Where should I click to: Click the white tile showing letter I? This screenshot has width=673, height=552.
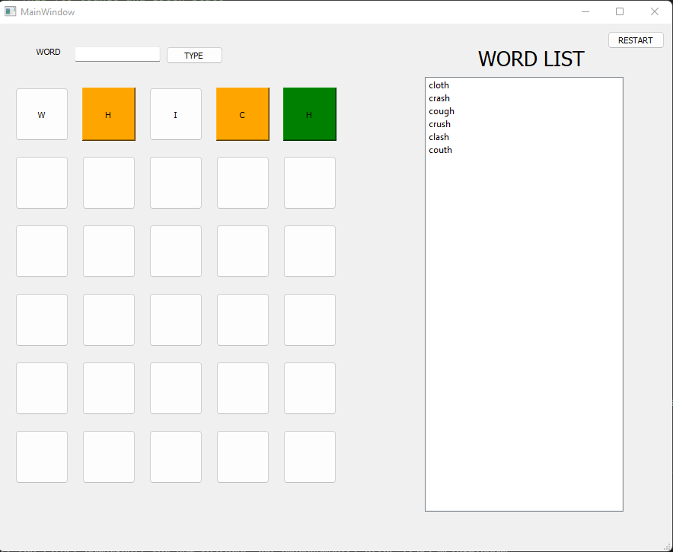pyautogui.click(x=175, y=114)
